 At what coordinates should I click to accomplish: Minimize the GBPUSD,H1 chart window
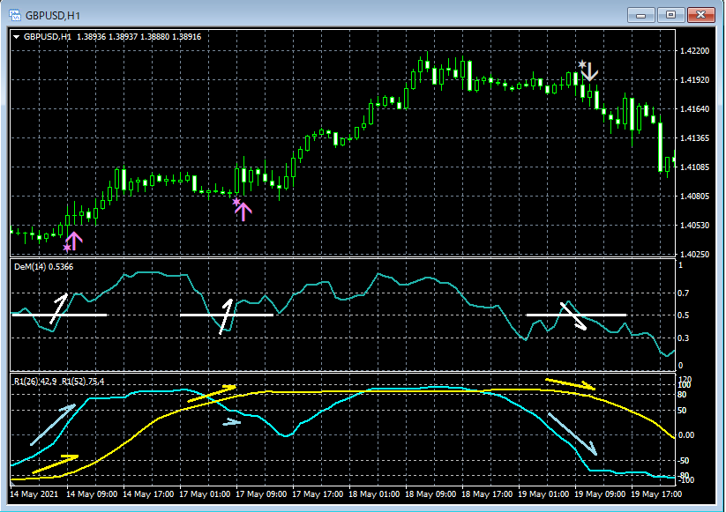[x=640, y=15]
